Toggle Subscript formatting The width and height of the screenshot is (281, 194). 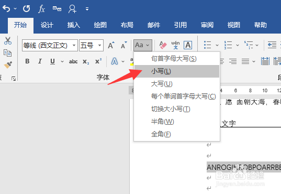click(86, 62)
